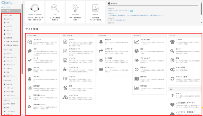Viewport: 203px width, 116px height.
Task: Collapse the サイト管理 sidebar section header
Action: coord(11,11)
